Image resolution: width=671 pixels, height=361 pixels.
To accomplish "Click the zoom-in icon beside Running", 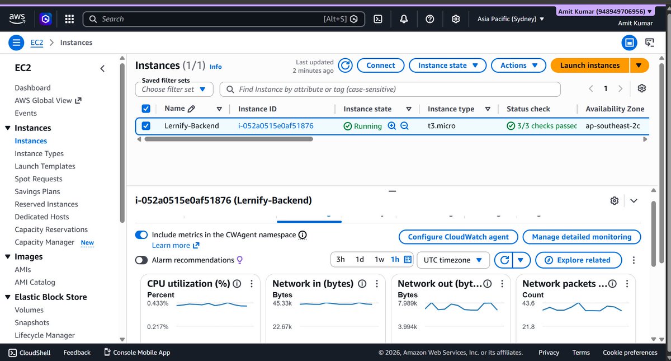I will click(x=391, y=126).
